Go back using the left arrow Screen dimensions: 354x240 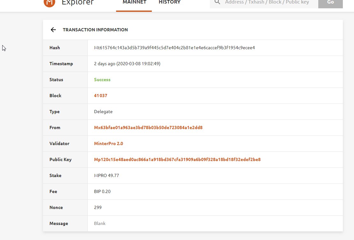coord(53,30)
